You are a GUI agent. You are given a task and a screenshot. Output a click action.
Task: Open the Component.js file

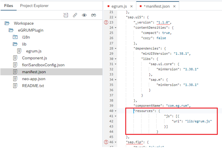coord(34,58)
